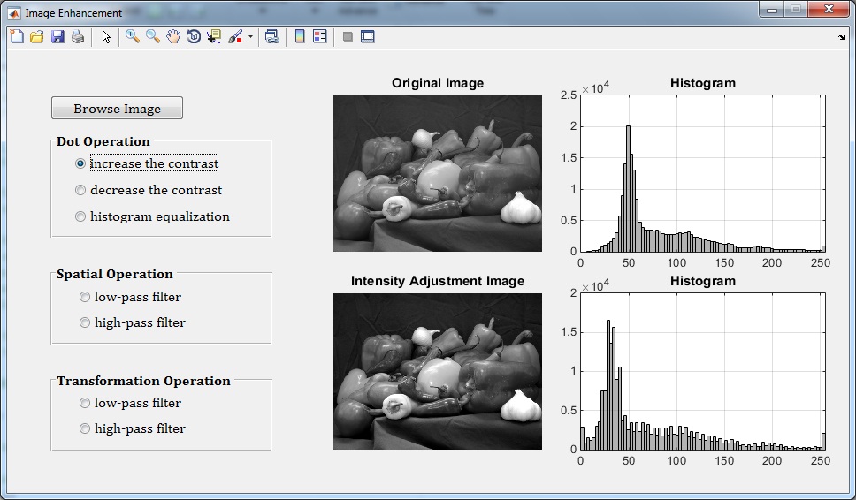
Task: Select 'histogram equalization' radio button
Action: (81, 216)
